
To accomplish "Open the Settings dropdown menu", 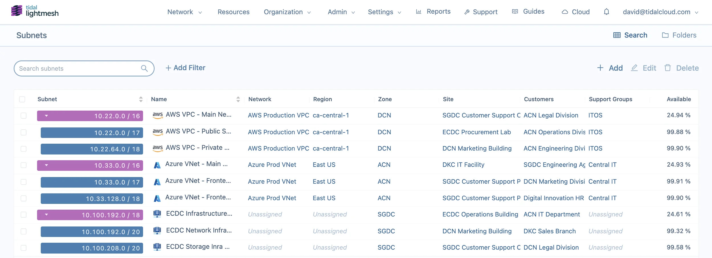I will point(384,12).
